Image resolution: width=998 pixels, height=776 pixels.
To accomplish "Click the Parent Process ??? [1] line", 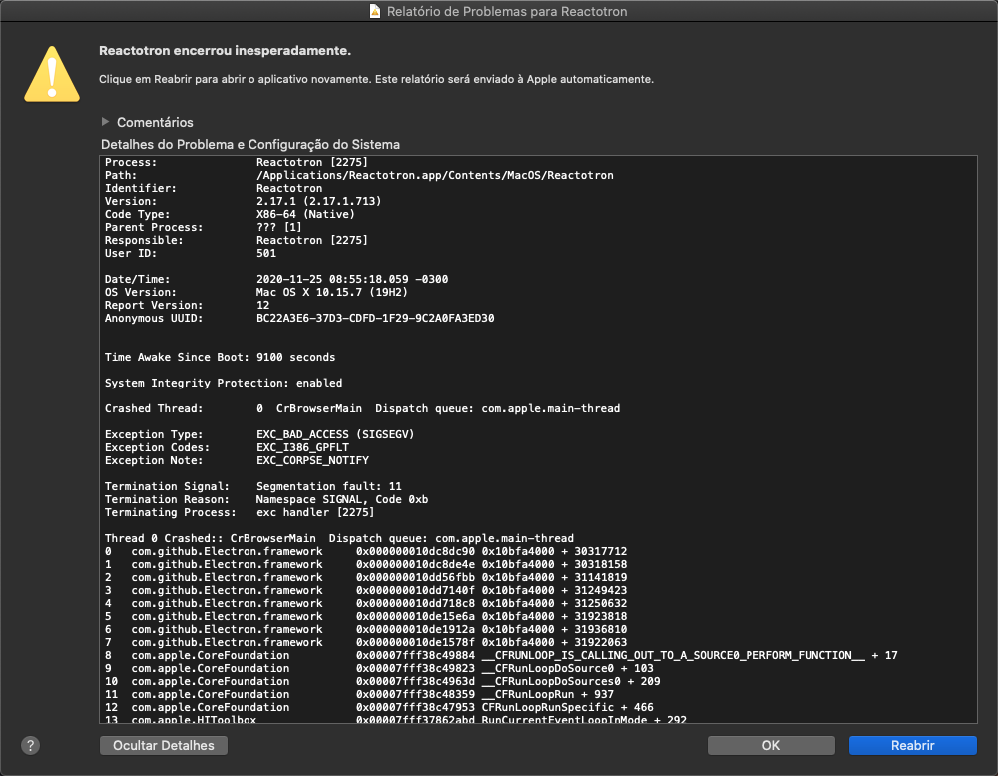I will click(x=203, y=227).
